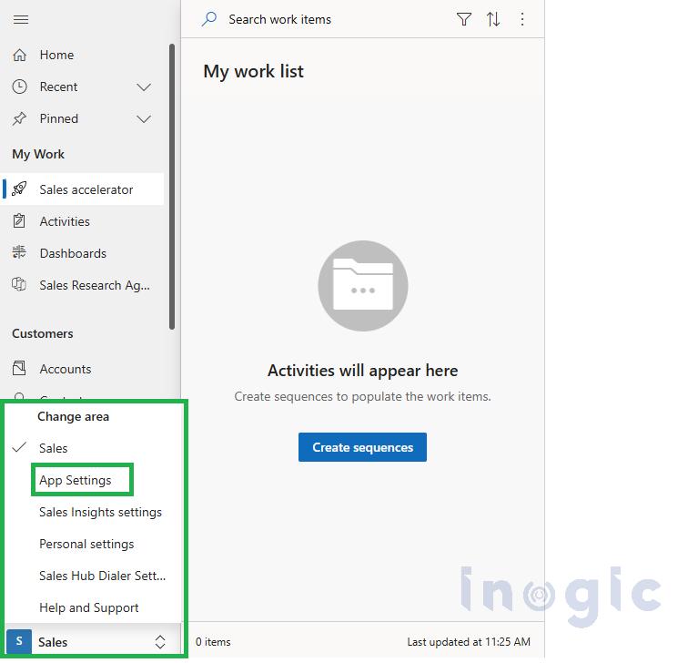Click 'Last updated at 11:25 AM' text
The width and height of the screenshot is (678, 663).
469,642
